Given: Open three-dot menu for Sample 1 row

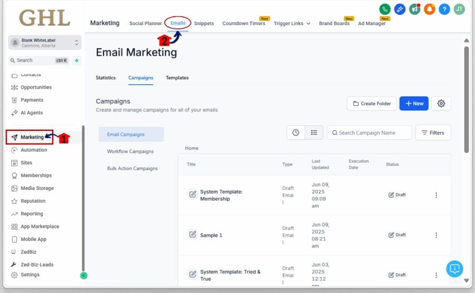Looking at the screenshot, I should tap(436, 235).
